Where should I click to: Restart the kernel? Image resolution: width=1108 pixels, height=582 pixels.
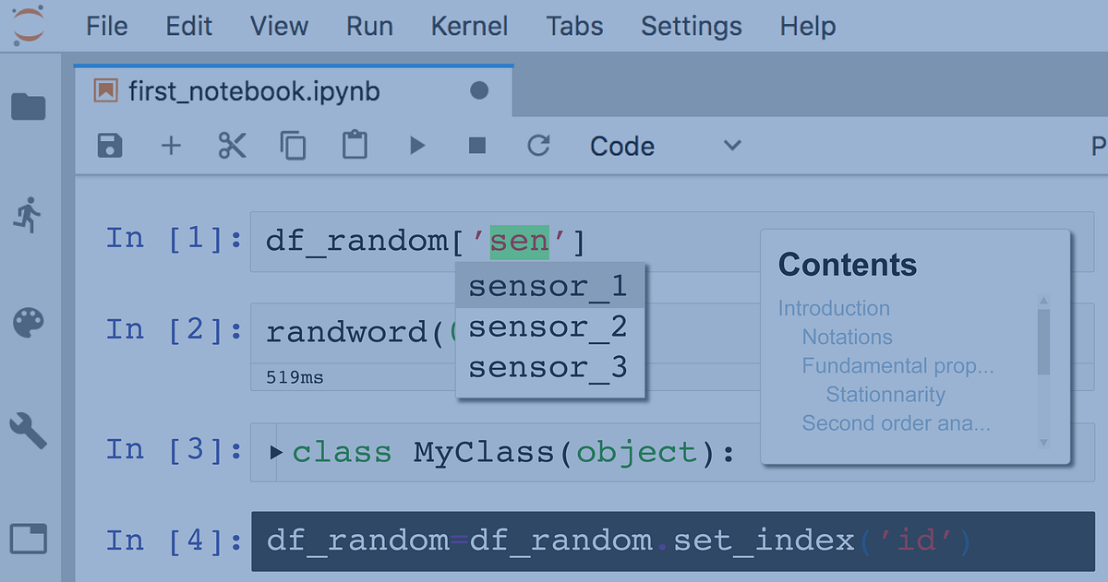click(x=538, y=146)
